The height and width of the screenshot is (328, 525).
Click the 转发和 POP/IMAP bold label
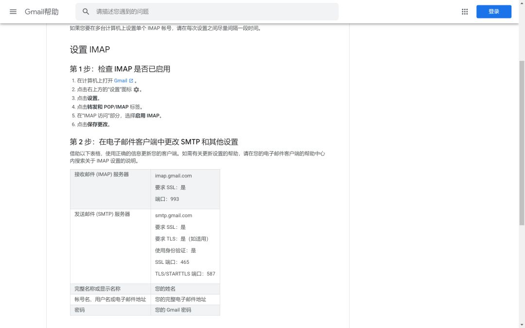tap(107, 107)
